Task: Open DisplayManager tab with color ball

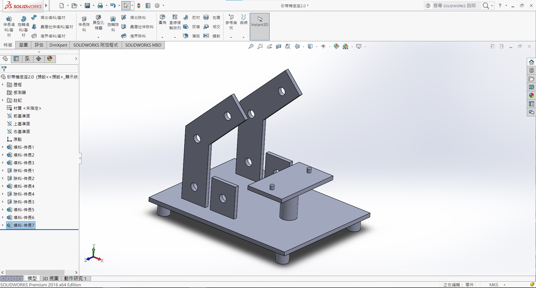Action: (x=50, y=59)
